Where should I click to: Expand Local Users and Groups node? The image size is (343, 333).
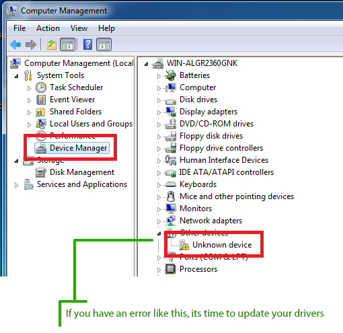(x=29, y=124)
